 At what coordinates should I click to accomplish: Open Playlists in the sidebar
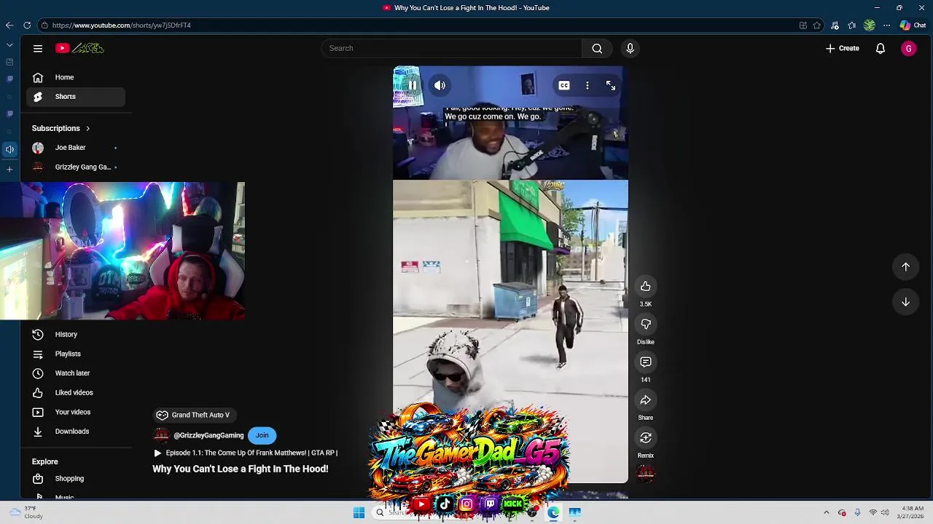(x=76, y=354)
